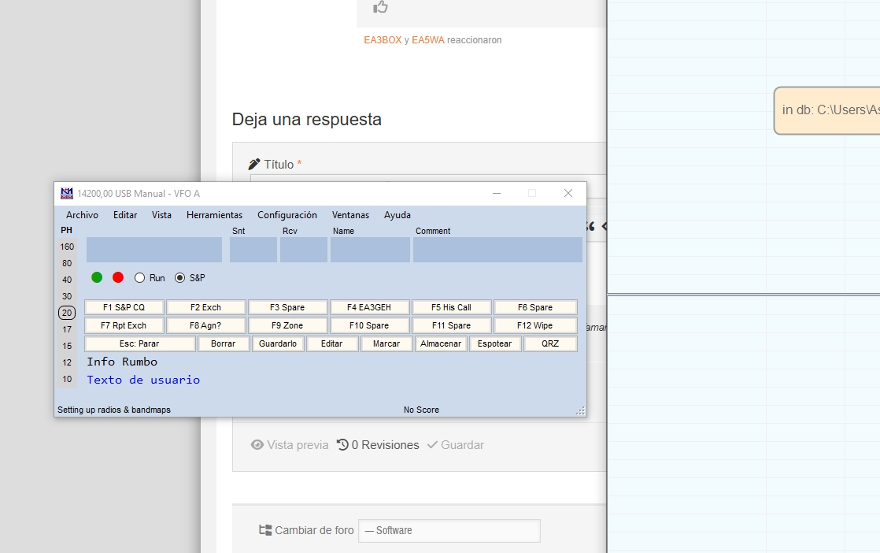The image size is (880, 553).
Task: Open the revisions history icon
Action: tap(342, 445)
